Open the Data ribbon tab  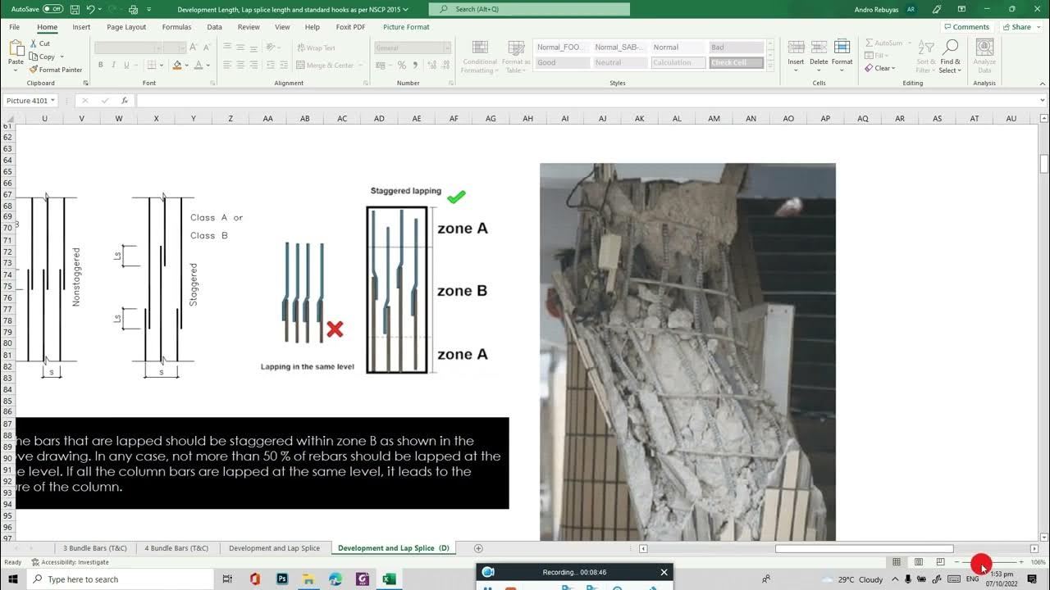[x=214, y=27]
